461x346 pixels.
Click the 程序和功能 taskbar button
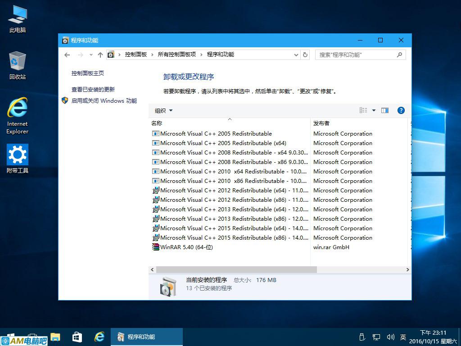pos(147,337)
